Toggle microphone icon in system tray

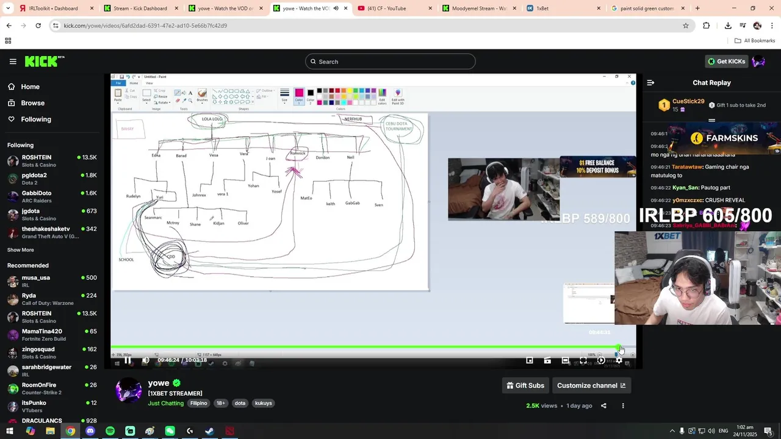682,431
